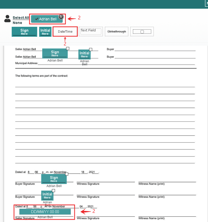Click the DD/MM/YY 00:00 date field
Screen dimensions: 208x222
[x=45, y=212]
